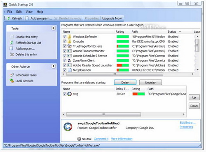Click the Cmaudio folder icon
Screen dimensions: 206x152
click(x=70, y=41)
